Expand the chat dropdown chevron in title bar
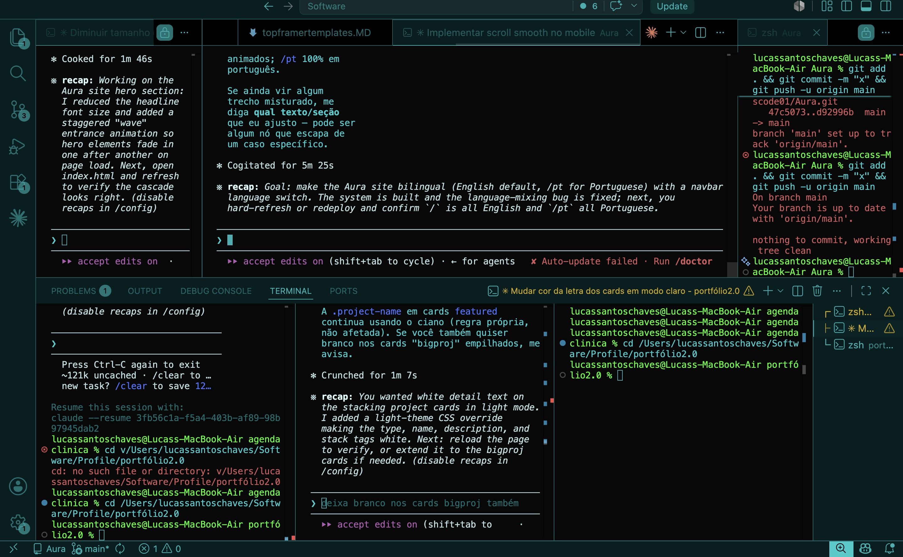 click(x=634, y=6)
